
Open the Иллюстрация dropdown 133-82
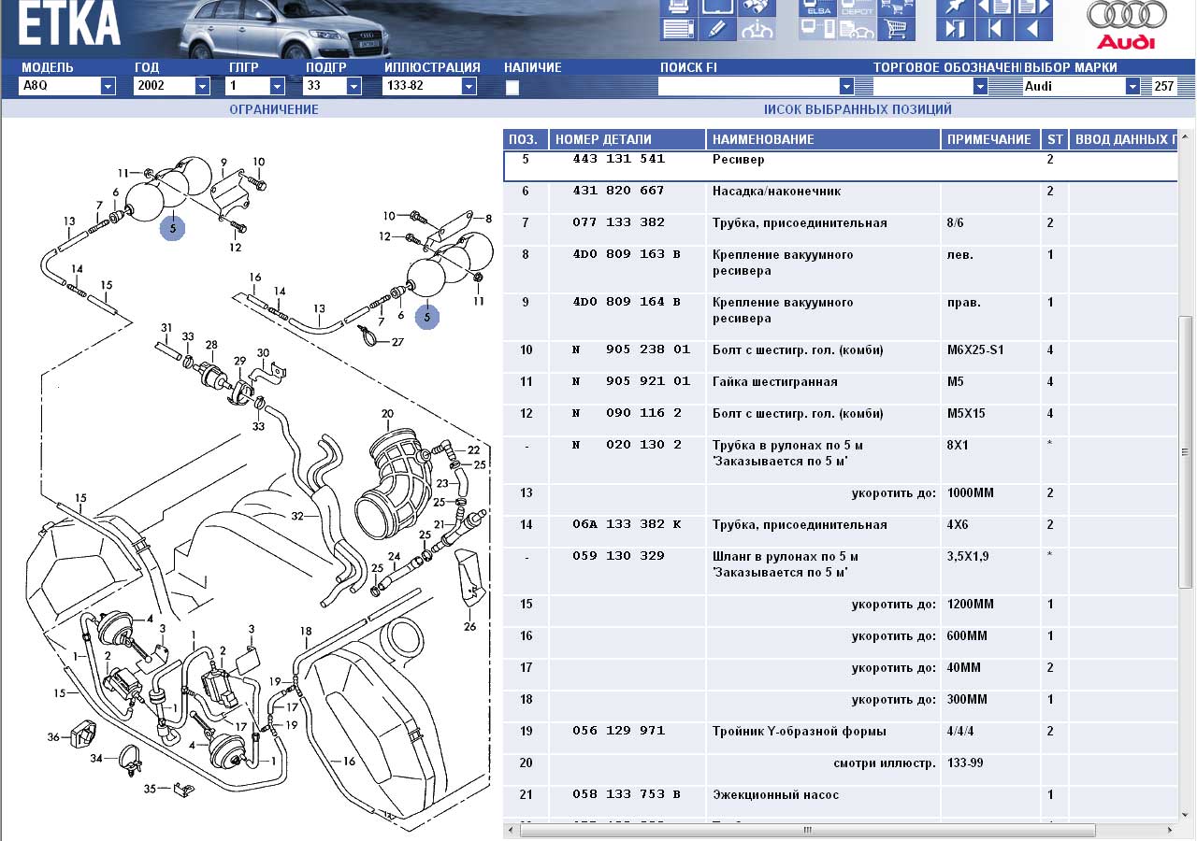(x=469, y=86)
